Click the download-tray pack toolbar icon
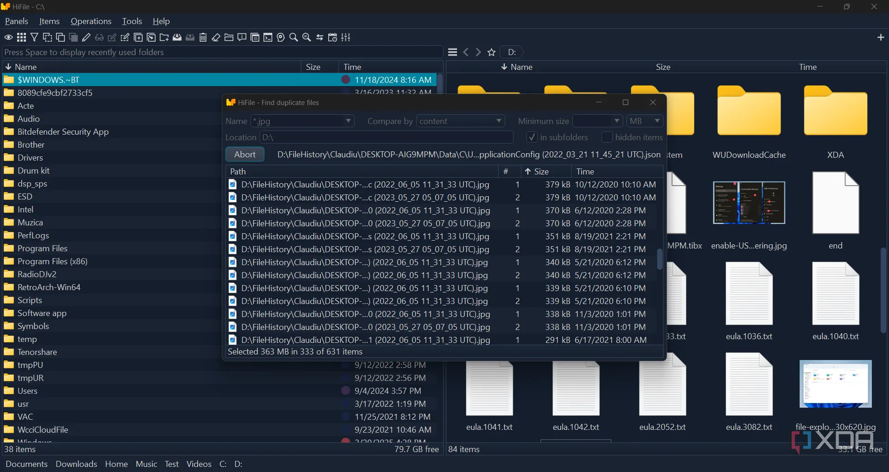889x472 pixels. (x=177, y=37)
